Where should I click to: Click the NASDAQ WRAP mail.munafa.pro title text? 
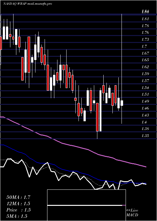pyautogui.click(x=28, y=4)
